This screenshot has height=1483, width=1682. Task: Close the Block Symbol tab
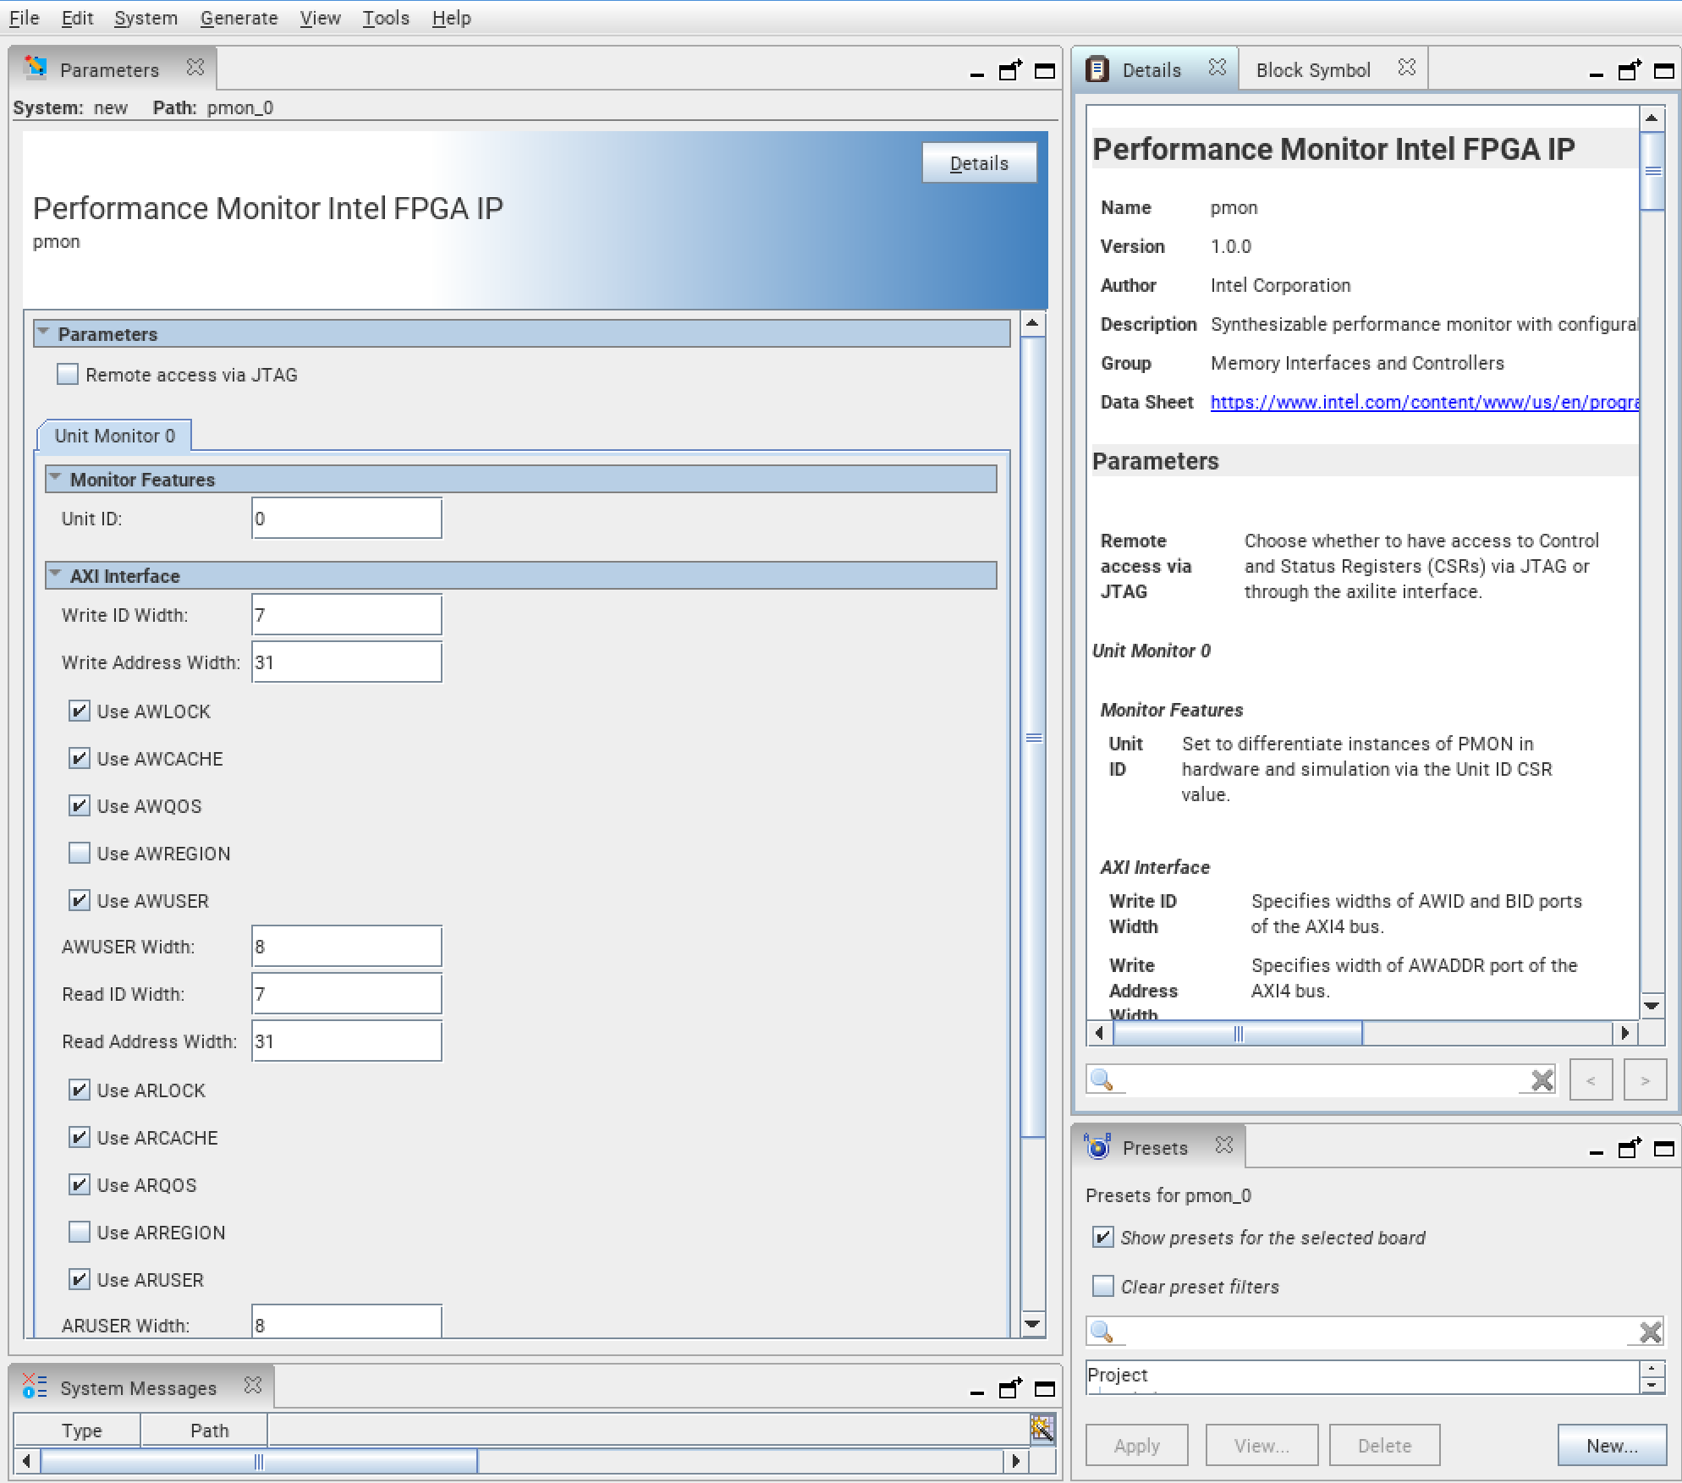coord(1406,68)
